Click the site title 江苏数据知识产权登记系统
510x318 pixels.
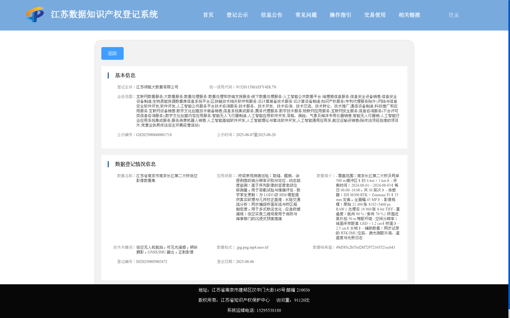pos(104,15)
